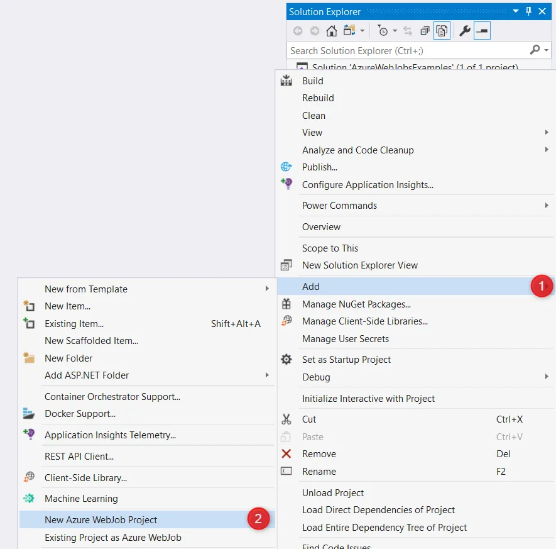Open Analyze and Code Cleanup submenu
This screenshot has height=549, width=556.
415,150
